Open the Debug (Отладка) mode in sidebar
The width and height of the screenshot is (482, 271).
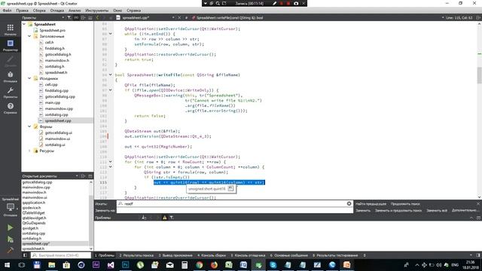tap(10, 77)
